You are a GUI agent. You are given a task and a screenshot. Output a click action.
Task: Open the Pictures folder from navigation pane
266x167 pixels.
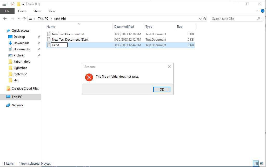coord(19,55)
